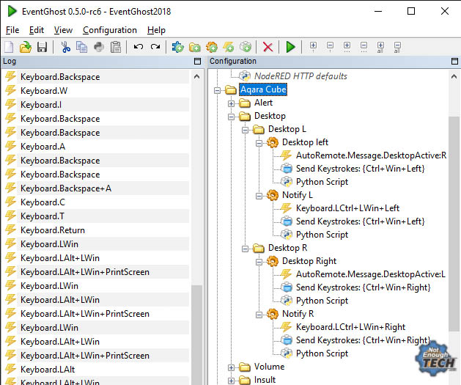Viewport: 461px width, 385px height.
Task: Expand the Alert folder node
Action: 232,103
